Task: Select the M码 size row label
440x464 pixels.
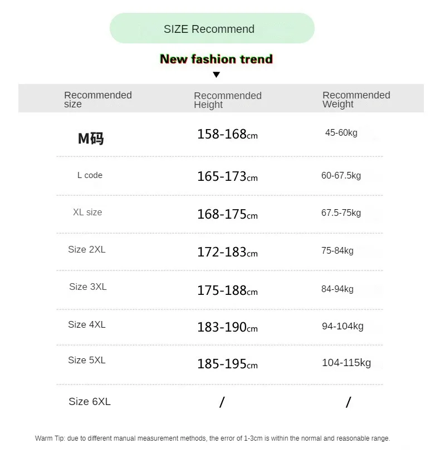Action: coord(91,138)
